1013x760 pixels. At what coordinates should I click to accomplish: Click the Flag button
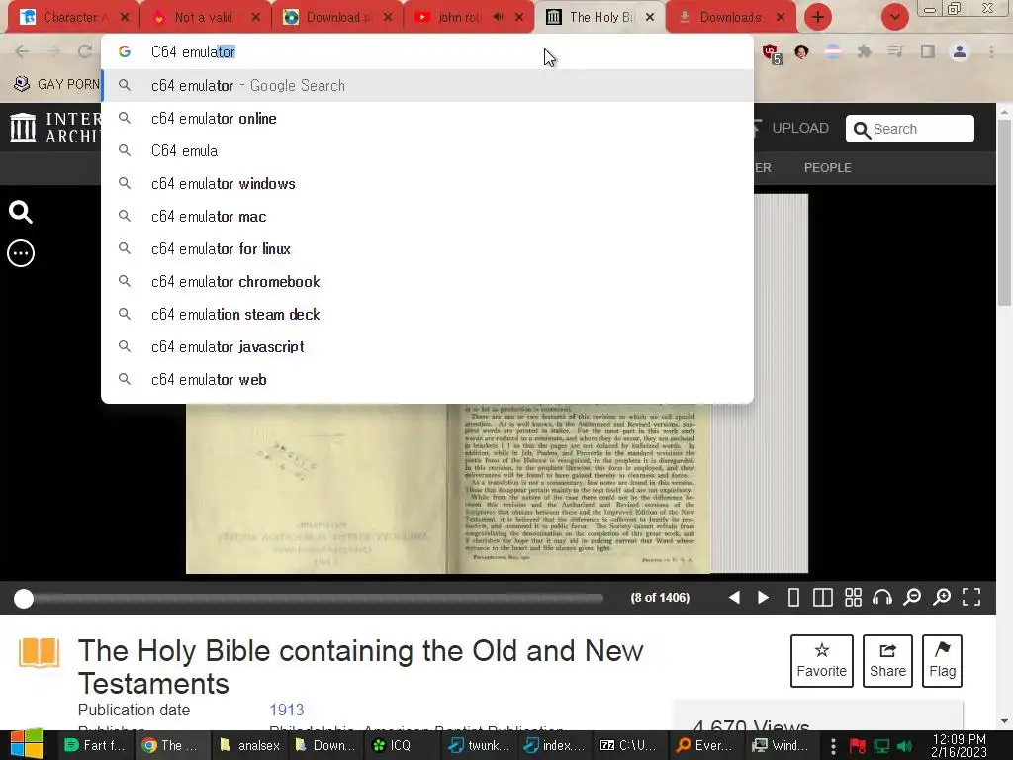942,660
